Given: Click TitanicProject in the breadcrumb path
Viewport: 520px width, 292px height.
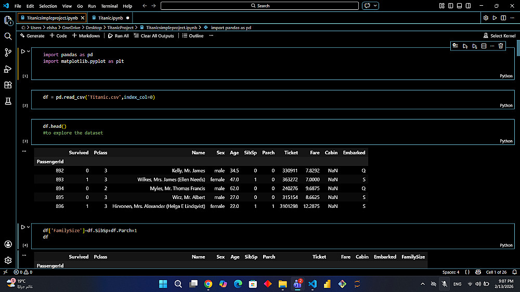Looking at the screenshot, I should point(120,28).
